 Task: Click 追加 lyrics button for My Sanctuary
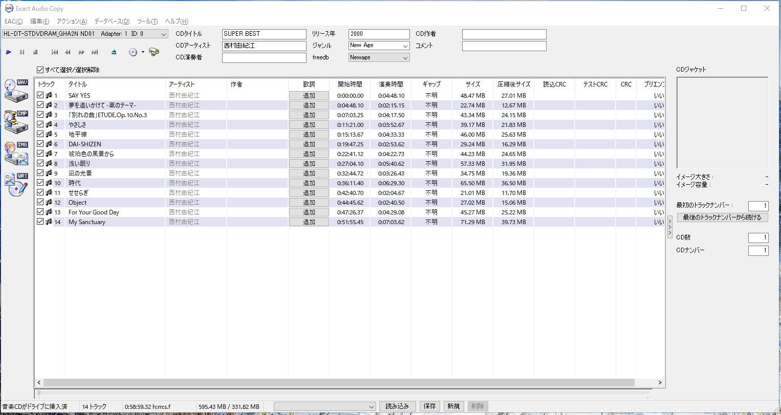pos(309,222)
